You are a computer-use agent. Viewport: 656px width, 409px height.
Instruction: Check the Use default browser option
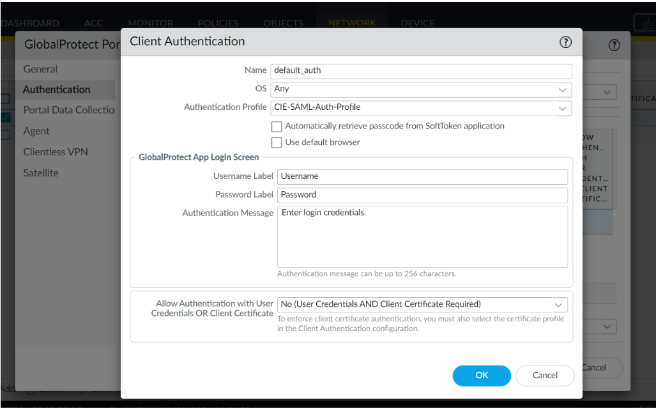pyautogui.click(x=277, y=143)
